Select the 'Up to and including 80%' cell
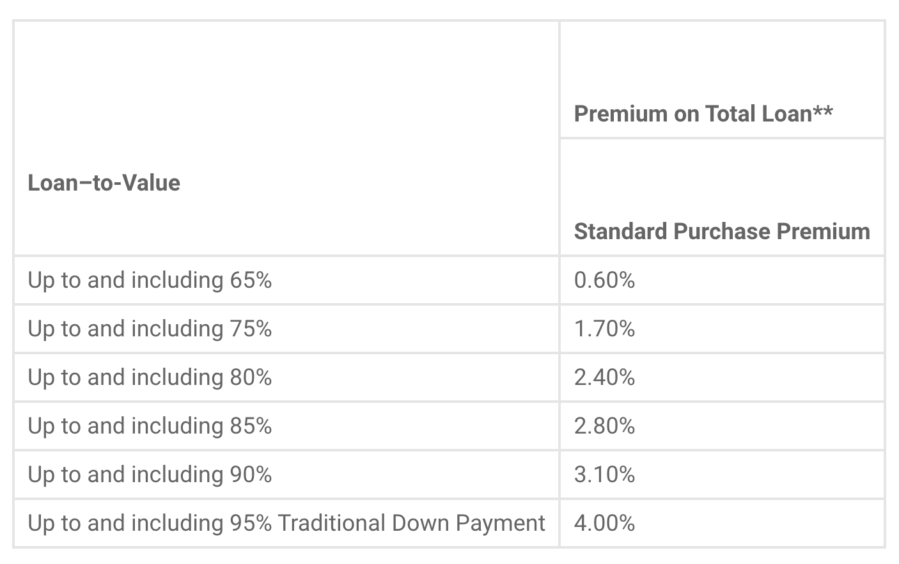This screenshot has height=564, width=899. click(150, 377)
